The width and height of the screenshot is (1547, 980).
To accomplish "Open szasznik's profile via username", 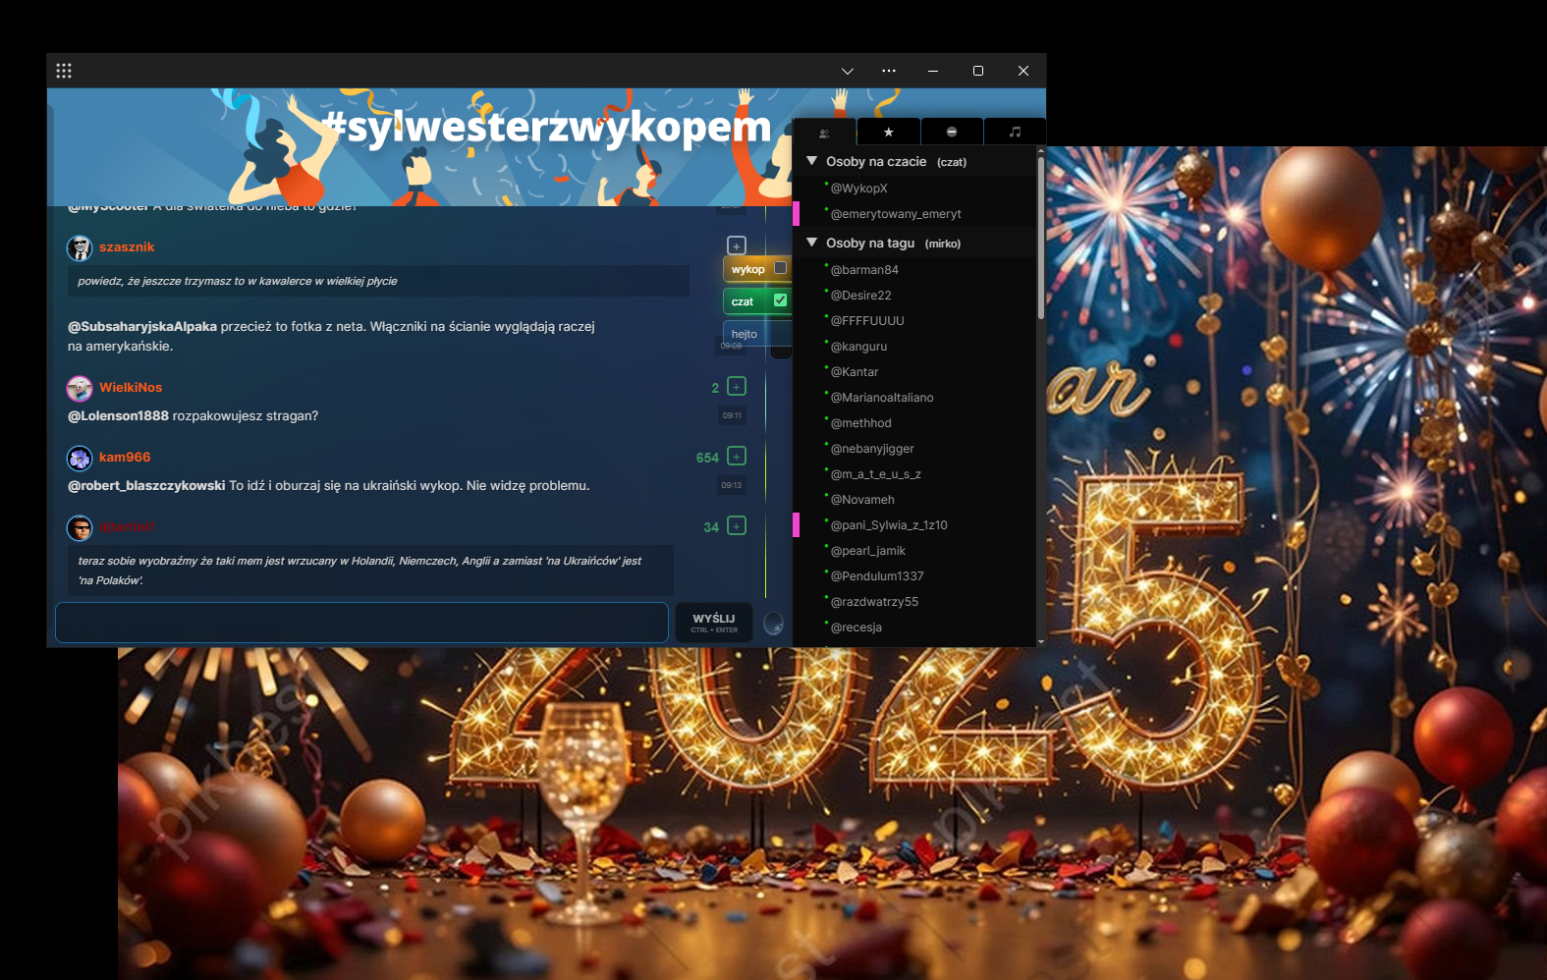I will click(127, 247).
